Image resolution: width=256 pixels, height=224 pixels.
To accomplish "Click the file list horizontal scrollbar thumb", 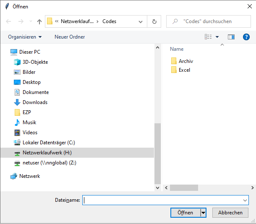I will [x=184, y=188].
